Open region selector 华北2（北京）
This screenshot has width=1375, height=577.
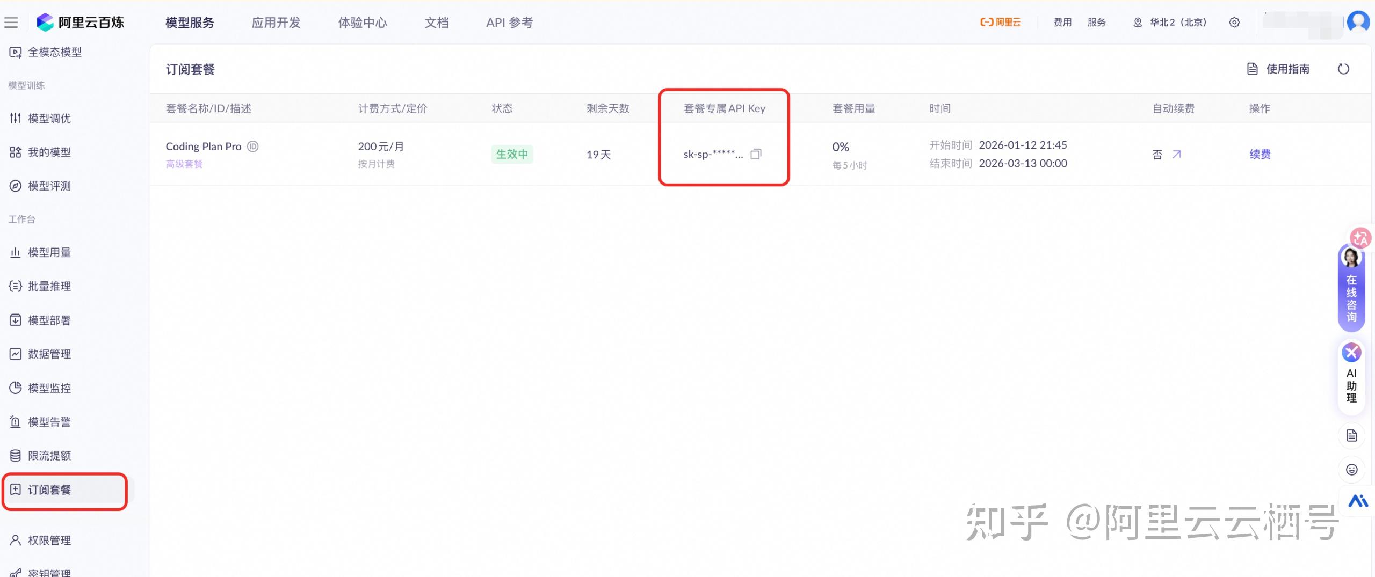pyautogui.click(x=1170, y=22)
